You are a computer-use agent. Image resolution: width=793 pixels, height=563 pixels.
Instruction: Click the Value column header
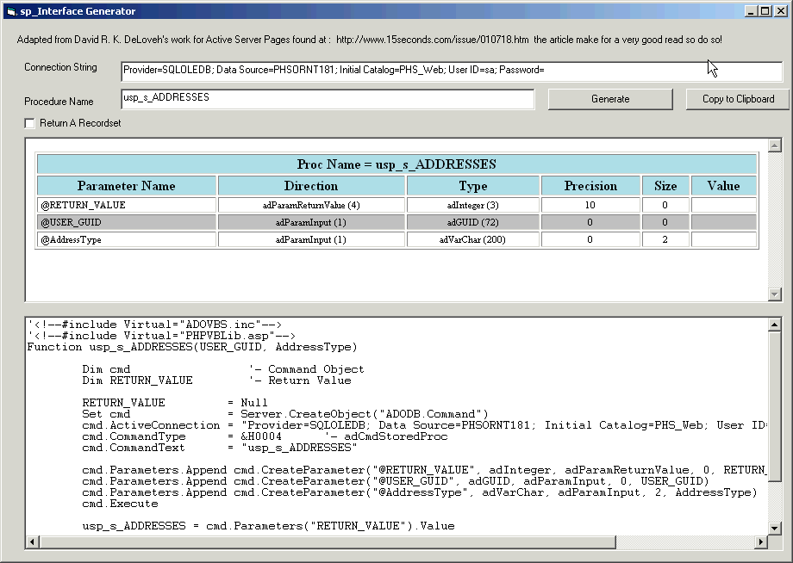(724, 186)
